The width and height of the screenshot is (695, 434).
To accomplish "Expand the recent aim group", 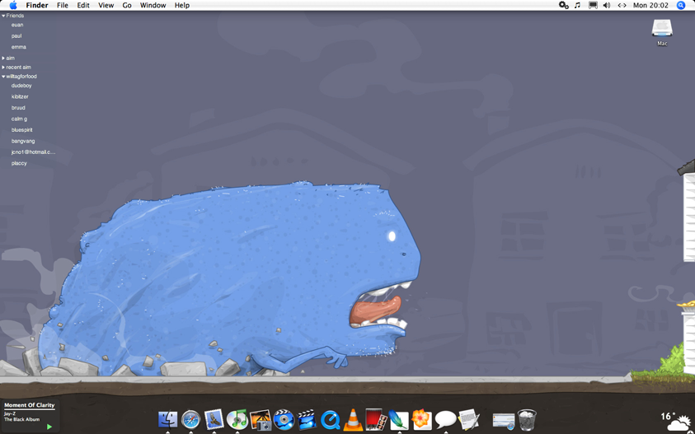I will (x=3, y=68).
